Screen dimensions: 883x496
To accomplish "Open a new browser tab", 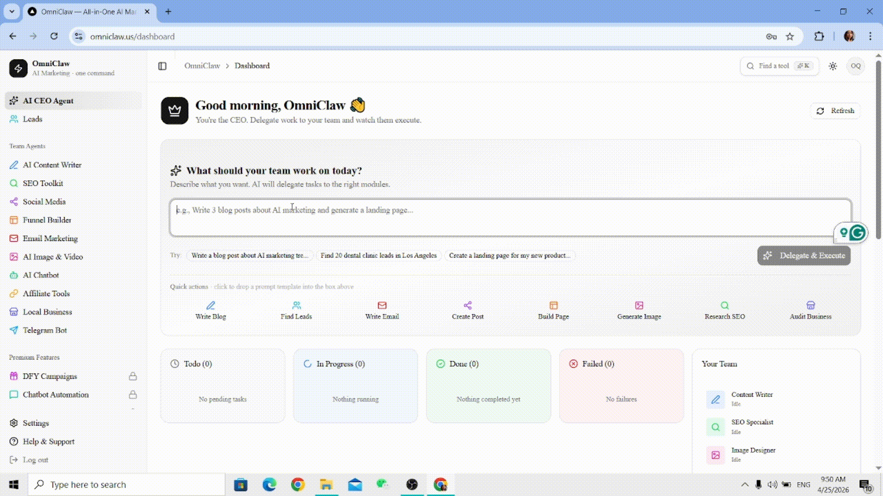I will [168, 11].
